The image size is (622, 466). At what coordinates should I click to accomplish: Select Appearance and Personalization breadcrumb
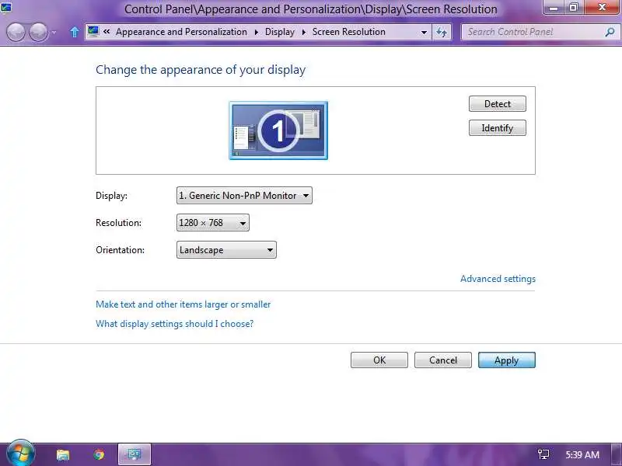click(181, 32)
